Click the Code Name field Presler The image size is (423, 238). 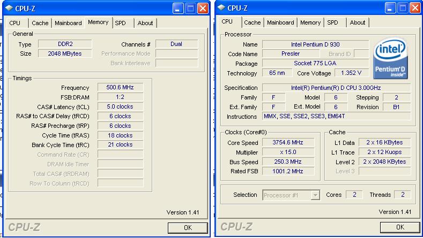pos(291,53)
